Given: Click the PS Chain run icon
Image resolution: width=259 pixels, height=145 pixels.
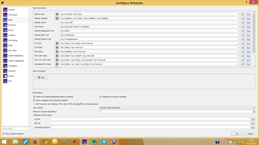Looking at the screenshot, I should [57, 43].
